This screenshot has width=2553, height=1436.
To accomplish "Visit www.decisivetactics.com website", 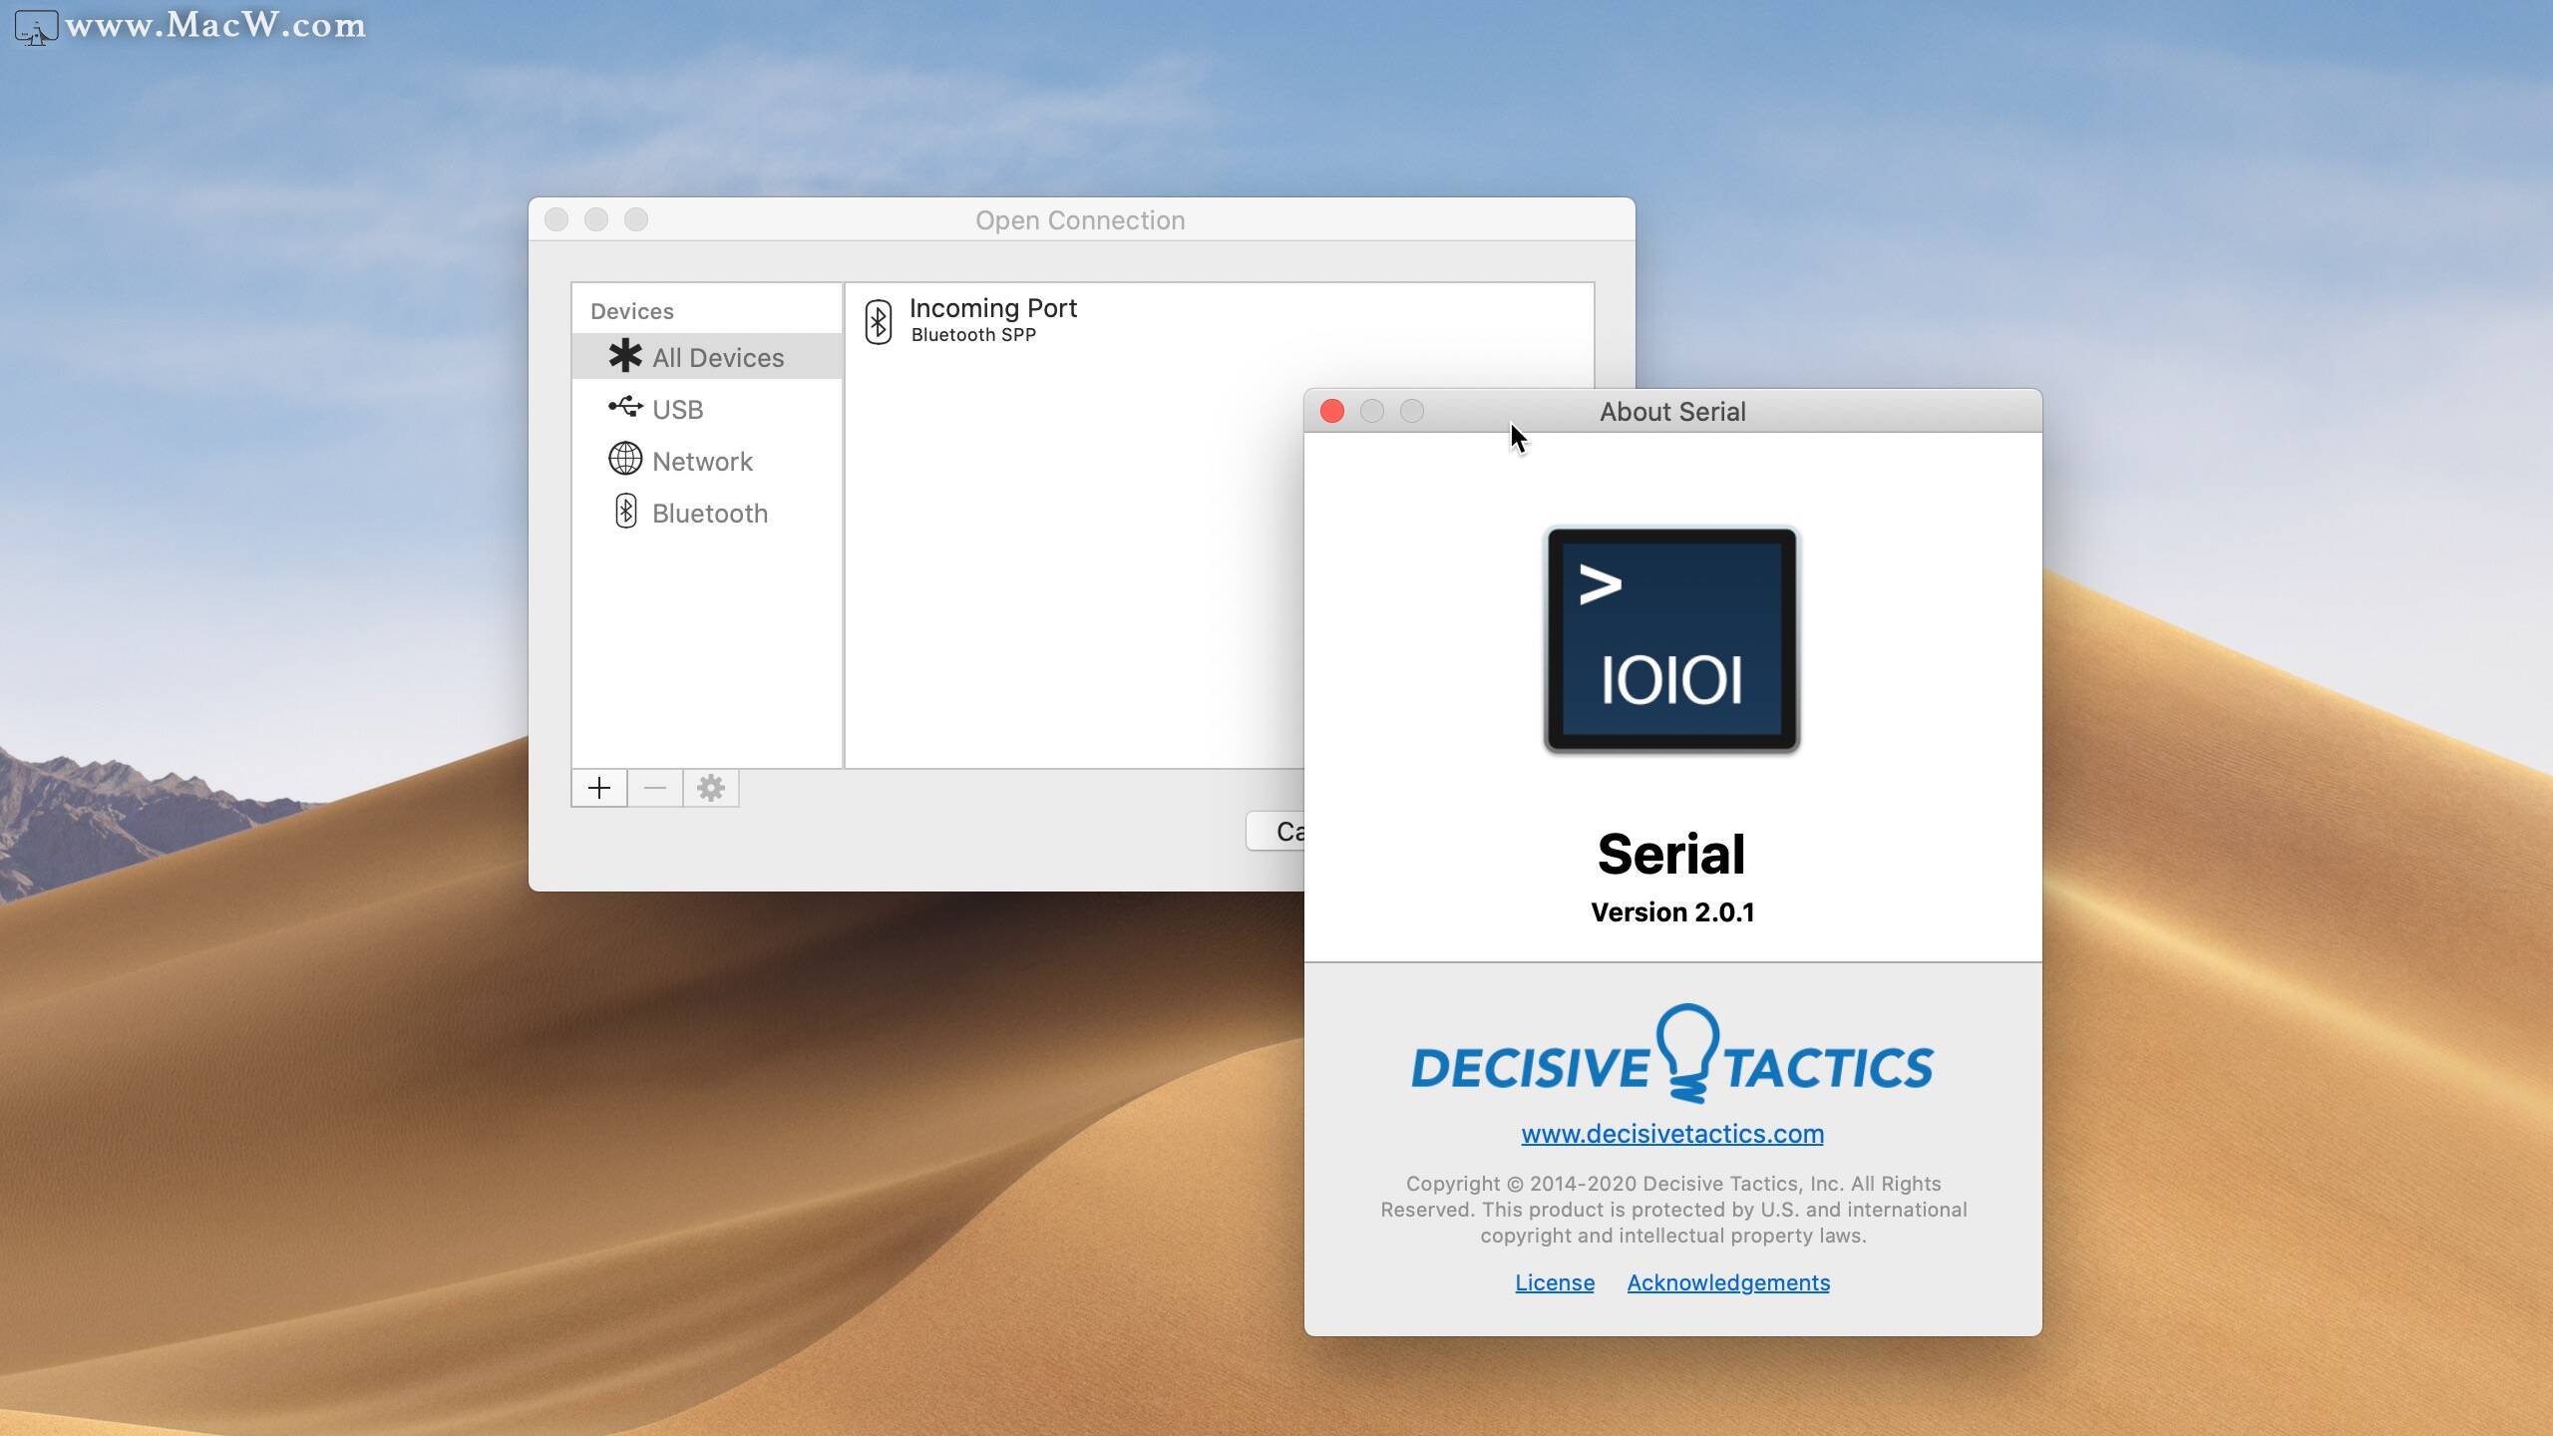I will 1671,1133.
